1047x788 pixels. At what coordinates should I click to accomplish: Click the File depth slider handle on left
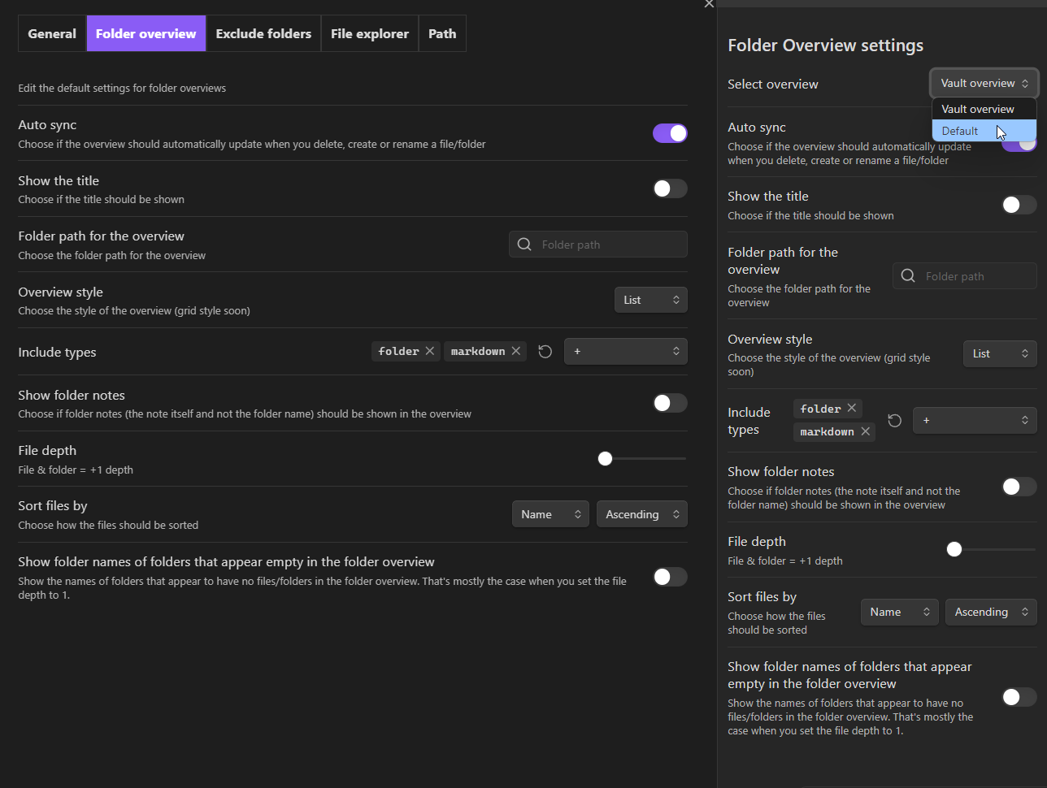tap(605, 459)
